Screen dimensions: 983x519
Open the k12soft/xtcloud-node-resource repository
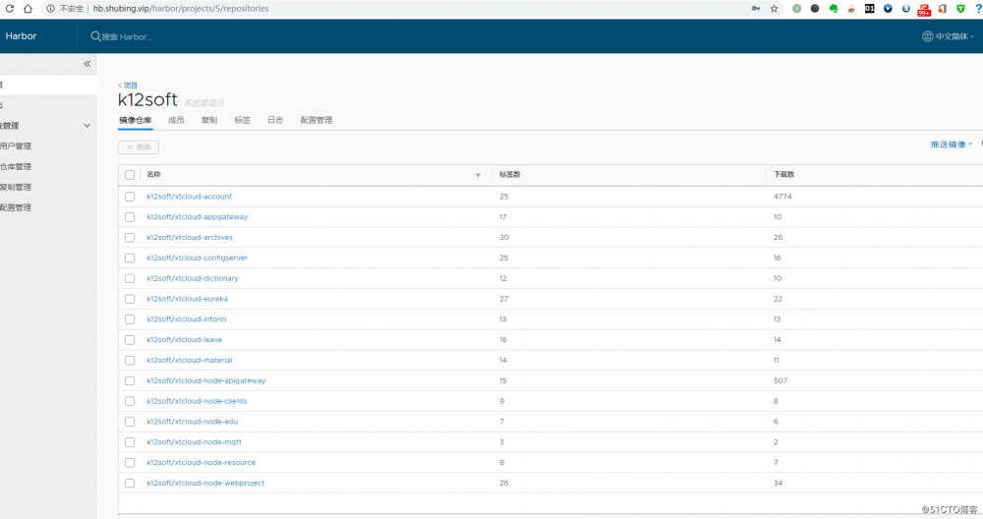[202, 463]
